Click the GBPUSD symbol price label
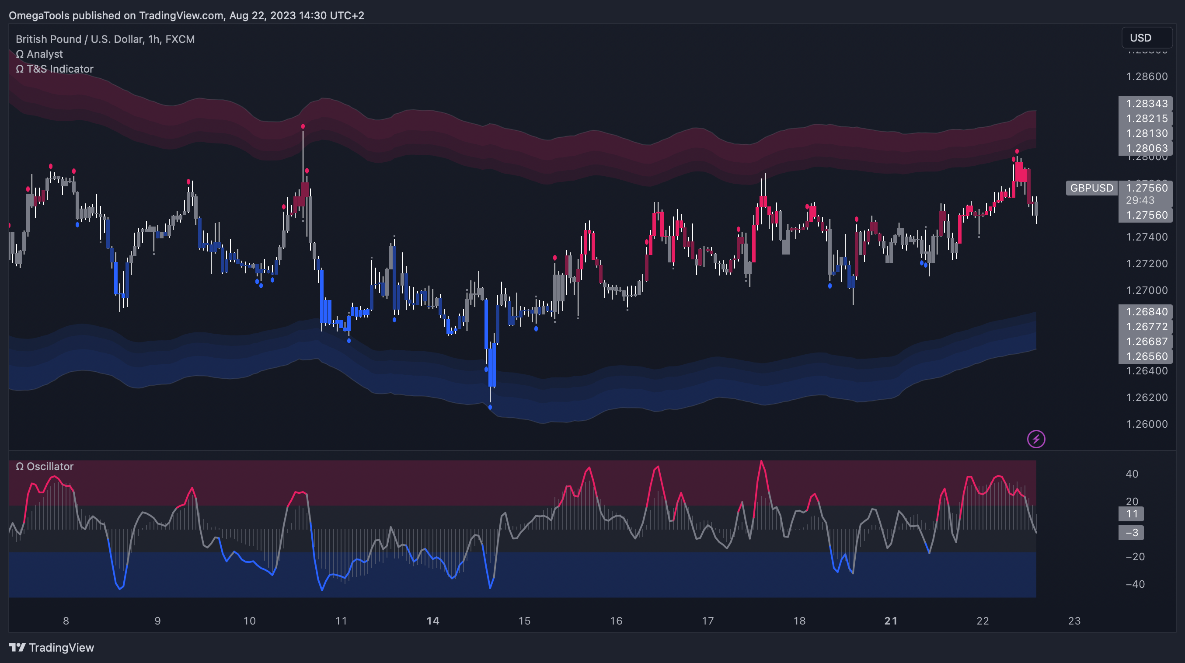This screenshot has width=1185, height=663. click(1091, 188)
